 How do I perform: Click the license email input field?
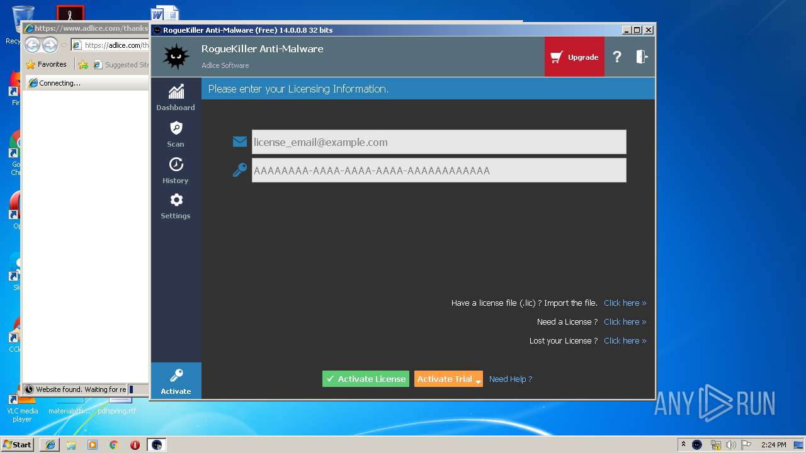click(x=439, y=142)
